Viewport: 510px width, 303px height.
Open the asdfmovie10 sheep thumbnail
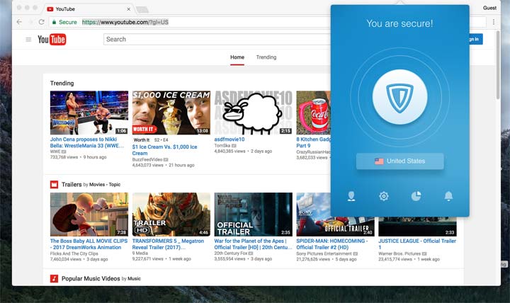click(x=253, y=113)
